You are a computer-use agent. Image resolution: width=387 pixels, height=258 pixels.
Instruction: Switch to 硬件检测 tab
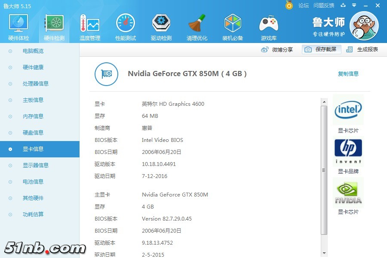(54, 26)
